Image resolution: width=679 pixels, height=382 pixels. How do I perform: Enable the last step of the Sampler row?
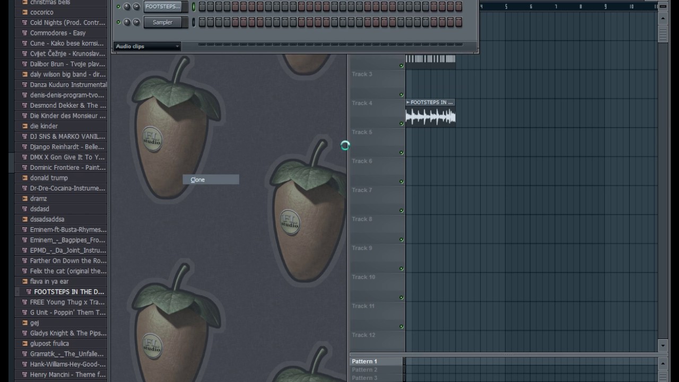(x=458, y=22)
